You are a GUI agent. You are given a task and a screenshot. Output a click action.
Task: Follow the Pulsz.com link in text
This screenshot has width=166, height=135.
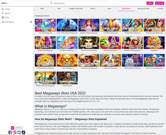(96, 101)
